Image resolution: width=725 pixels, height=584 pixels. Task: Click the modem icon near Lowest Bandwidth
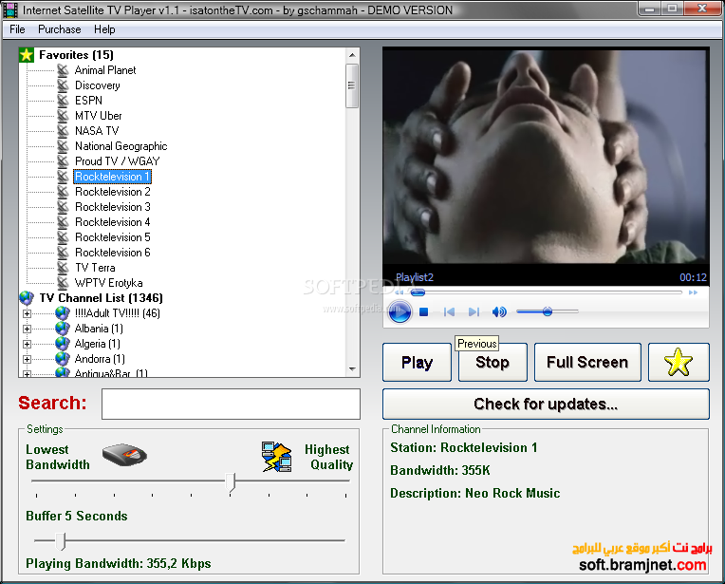pyautogui.click(x=124, y=455)
